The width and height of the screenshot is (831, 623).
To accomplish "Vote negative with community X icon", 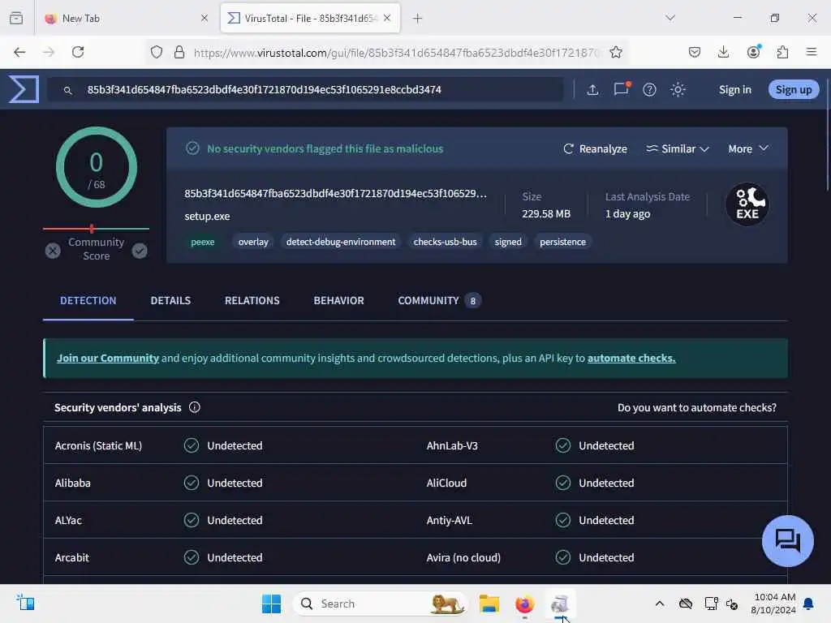I will pos(53,250).
